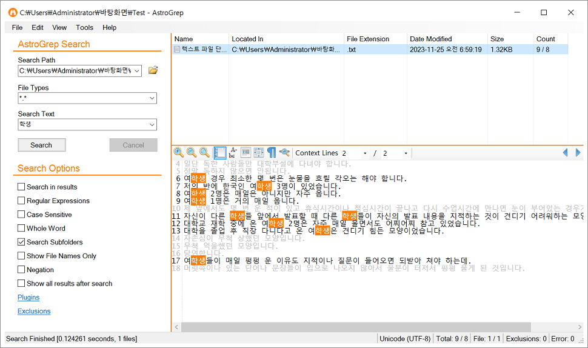Click the remove leading whitespace icon
Image resolution: width=588 pixels, height=348 pixels.
click(x=246, y=152)
